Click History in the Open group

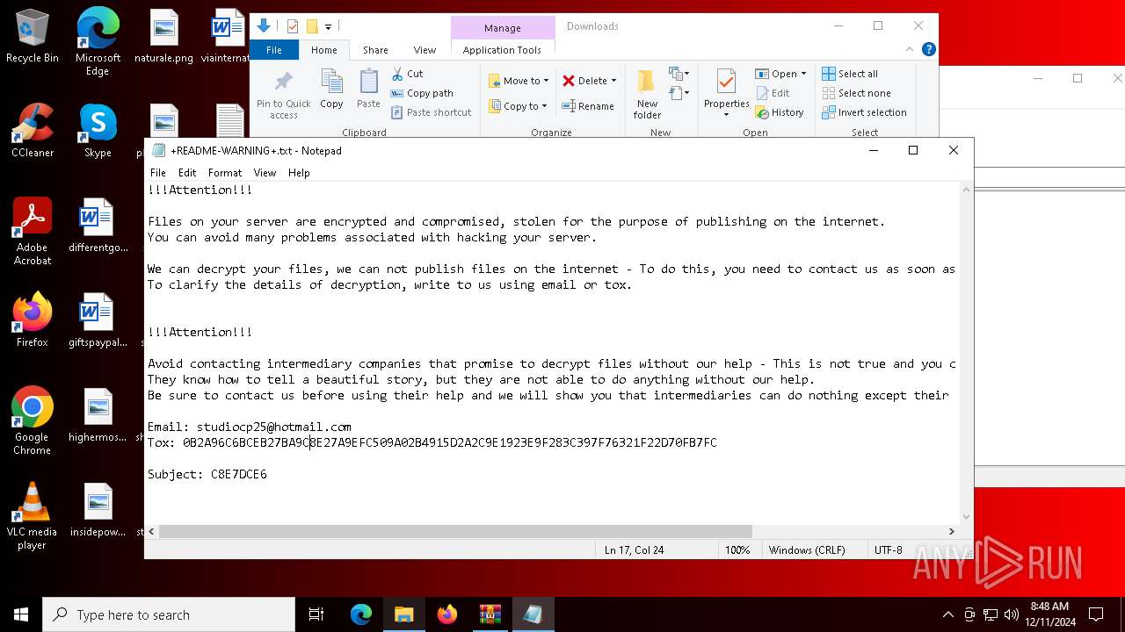pyautogui.click(x=780, y=112)
